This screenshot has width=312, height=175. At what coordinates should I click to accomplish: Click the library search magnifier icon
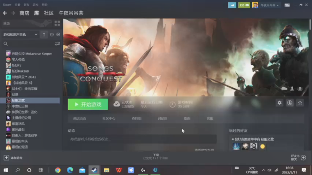(x=5, y=44)
